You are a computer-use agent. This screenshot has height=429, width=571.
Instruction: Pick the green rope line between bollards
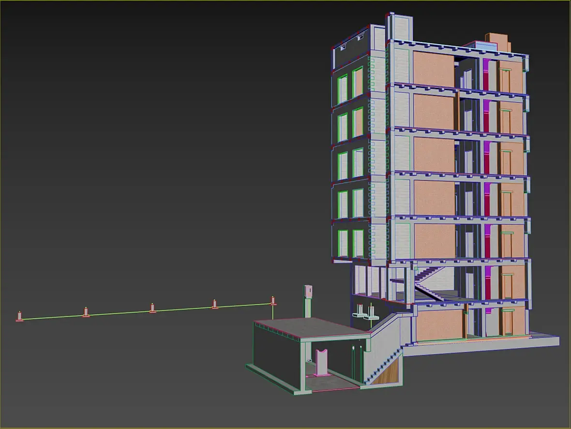click(146, 312)
